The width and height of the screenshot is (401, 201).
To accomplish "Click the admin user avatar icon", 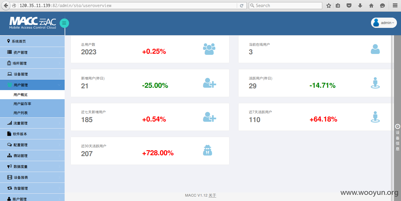I will coord(376,23).
